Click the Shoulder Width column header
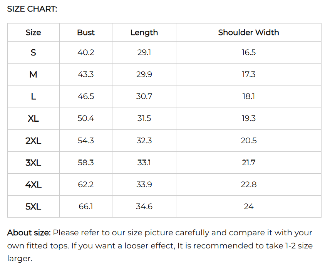 tap(248, 32)
